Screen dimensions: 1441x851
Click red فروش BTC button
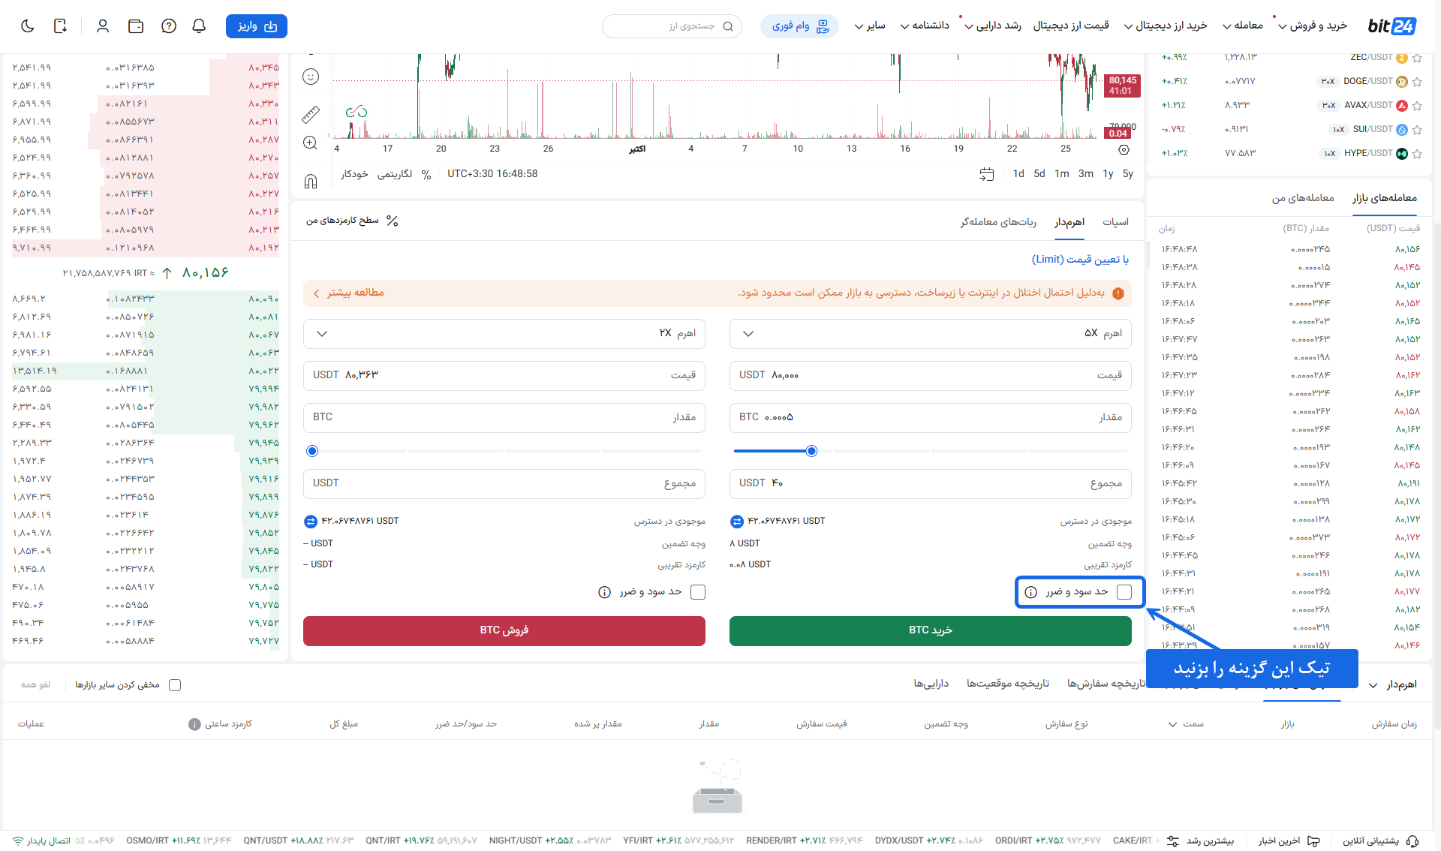click(504, 630)
